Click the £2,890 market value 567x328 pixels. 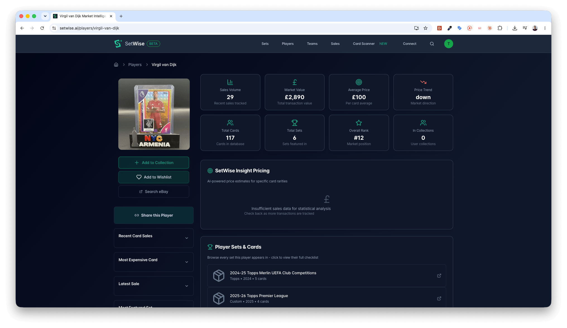point(295,97)
